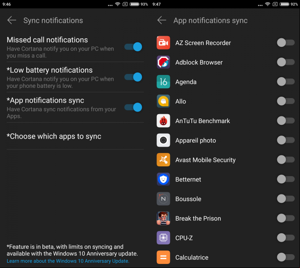Tap the Break the Prison game icon
The width and height of the screenshot is (300, 268).
pos(163,219)
